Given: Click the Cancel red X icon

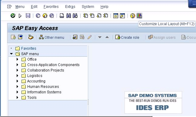Looking at the screenshot, I should tap(51, 16).
